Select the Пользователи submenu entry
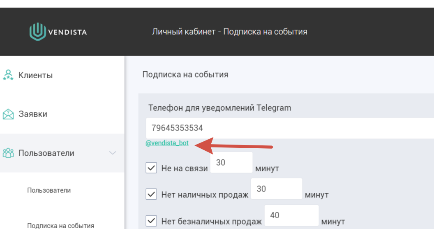This screenshot has height=229, width=434. tap(49, 190)
